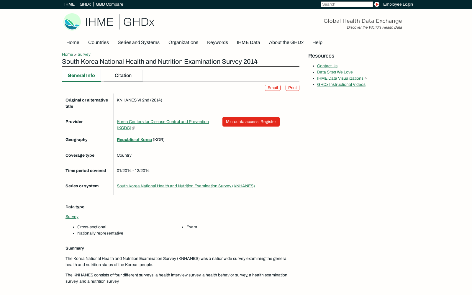Open the Contact Us resource link

(327, 66)
